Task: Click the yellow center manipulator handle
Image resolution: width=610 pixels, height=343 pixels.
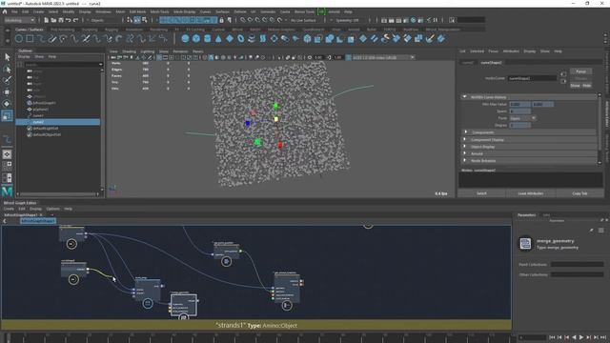Action: (276, 119)
